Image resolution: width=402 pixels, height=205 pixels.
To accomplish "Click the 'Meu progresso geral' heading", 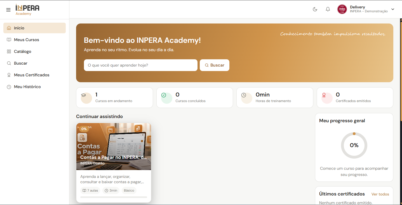I will tap(342, 121).
